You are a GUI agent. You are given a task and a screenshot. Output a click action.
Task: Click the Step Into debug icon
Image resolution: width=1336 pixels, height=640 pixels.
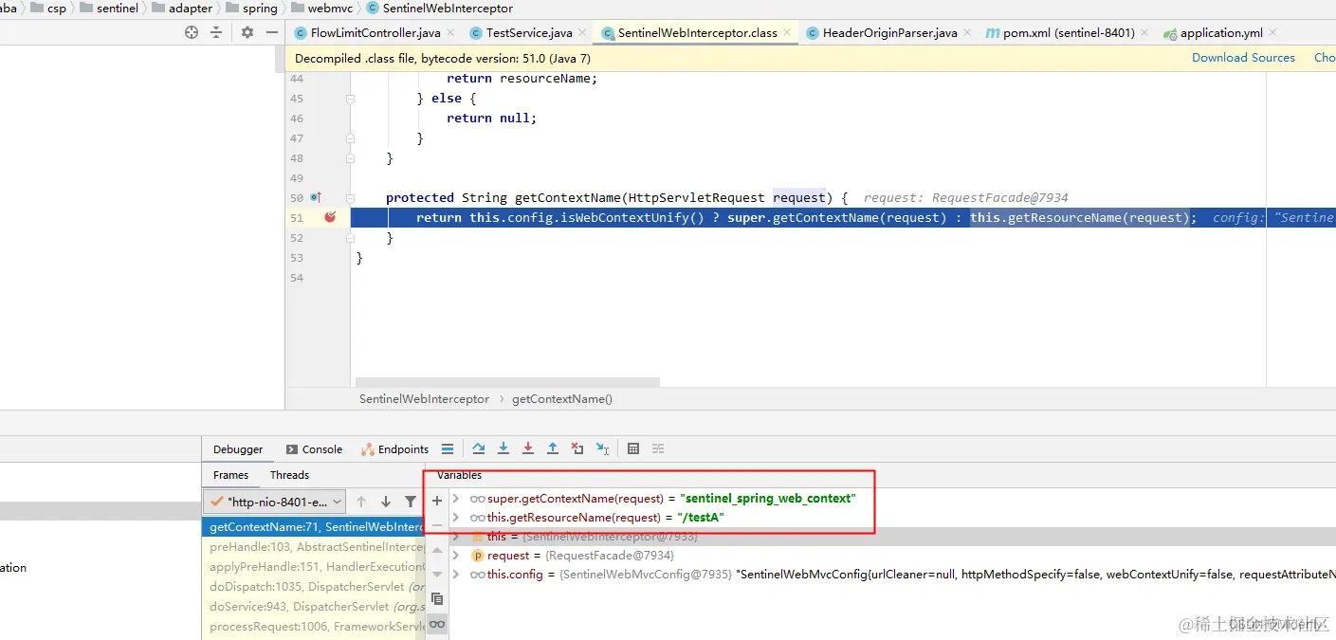(503, 449)
